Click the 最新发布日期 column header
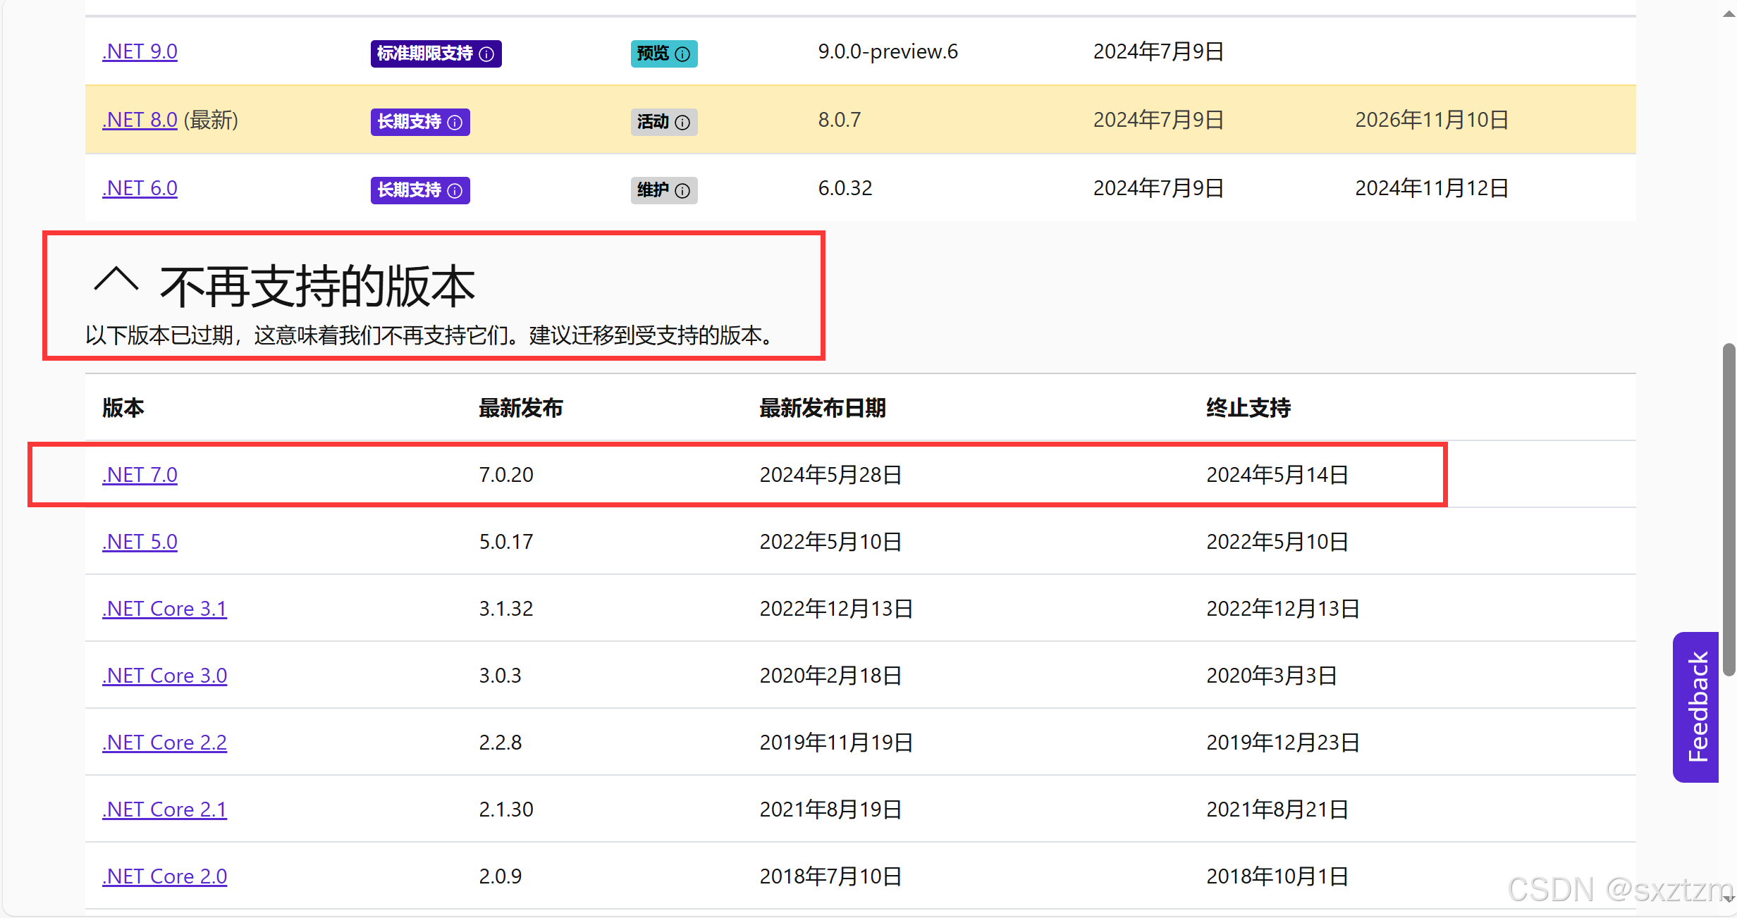The width and height of the screenshot is (1737, 918). pos(823,408)
